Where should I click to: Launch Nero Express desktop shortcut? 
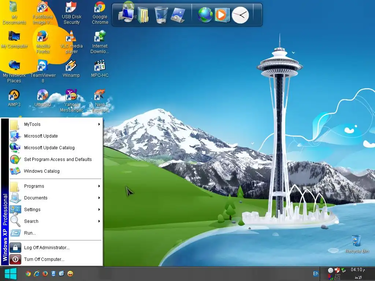(x=100, y=101)
